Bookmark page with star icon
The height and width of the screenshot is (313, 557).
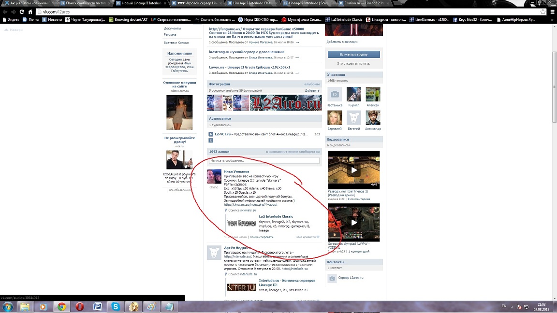(x=543, y=12)
